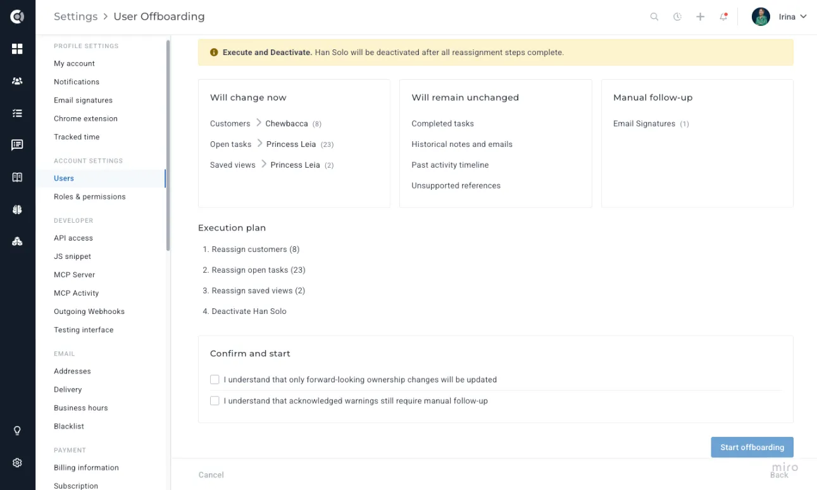Open Email signatures settings

(83, 100)
